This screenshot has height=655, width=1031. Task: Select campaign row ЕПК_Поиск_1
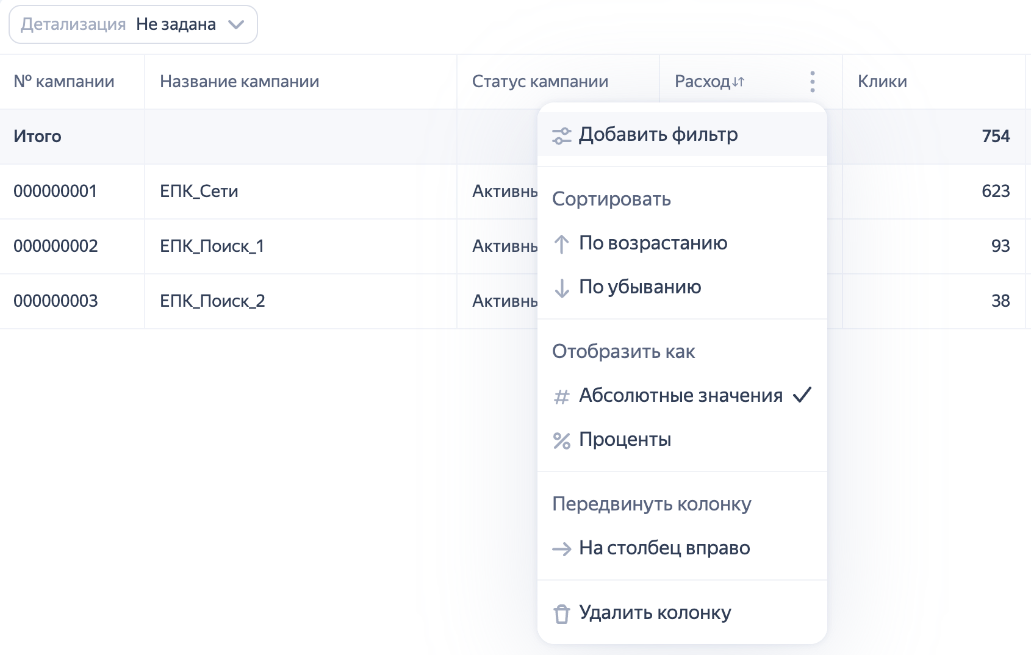coord(212,246)
